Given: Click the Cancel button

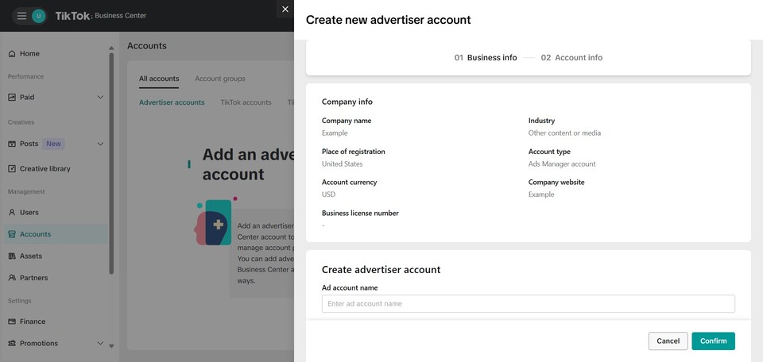Looking at the screenshot, I should pos(668,341).
